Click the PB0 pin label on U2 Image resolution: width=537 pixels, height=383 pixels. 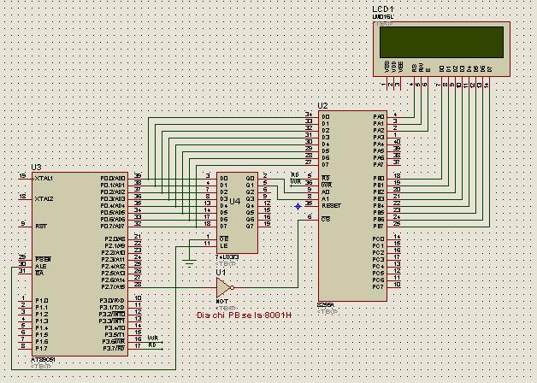coord(379,179)
